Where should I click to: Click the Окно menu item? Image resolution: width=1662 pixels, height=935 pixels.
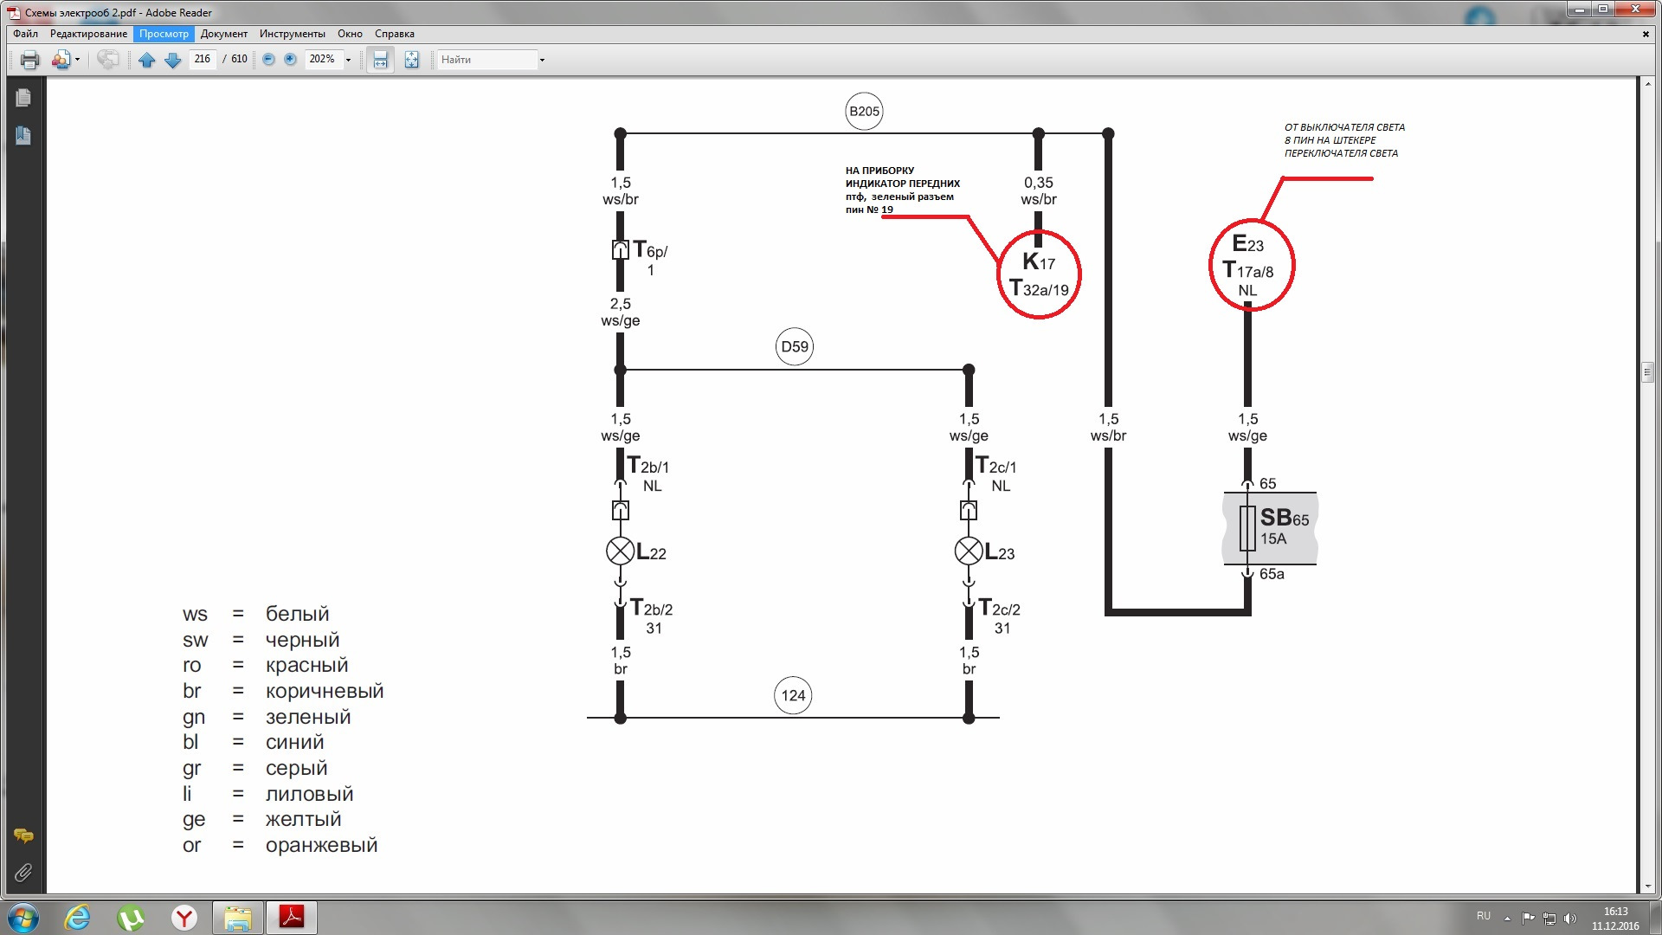[351, 32]
